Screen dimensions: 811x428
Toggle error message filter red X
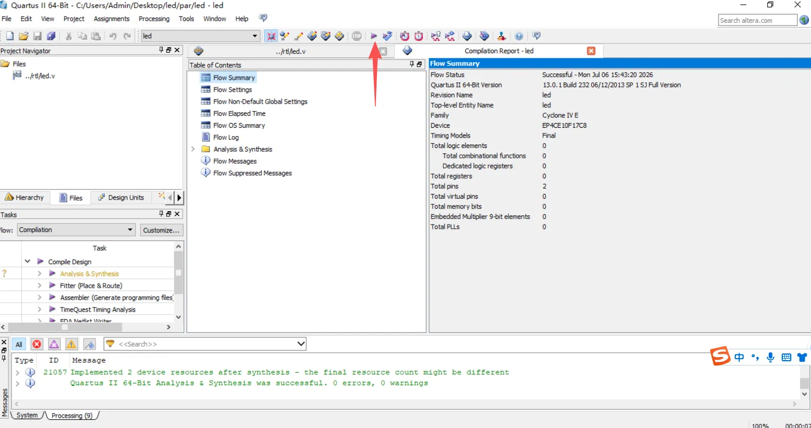37,344
